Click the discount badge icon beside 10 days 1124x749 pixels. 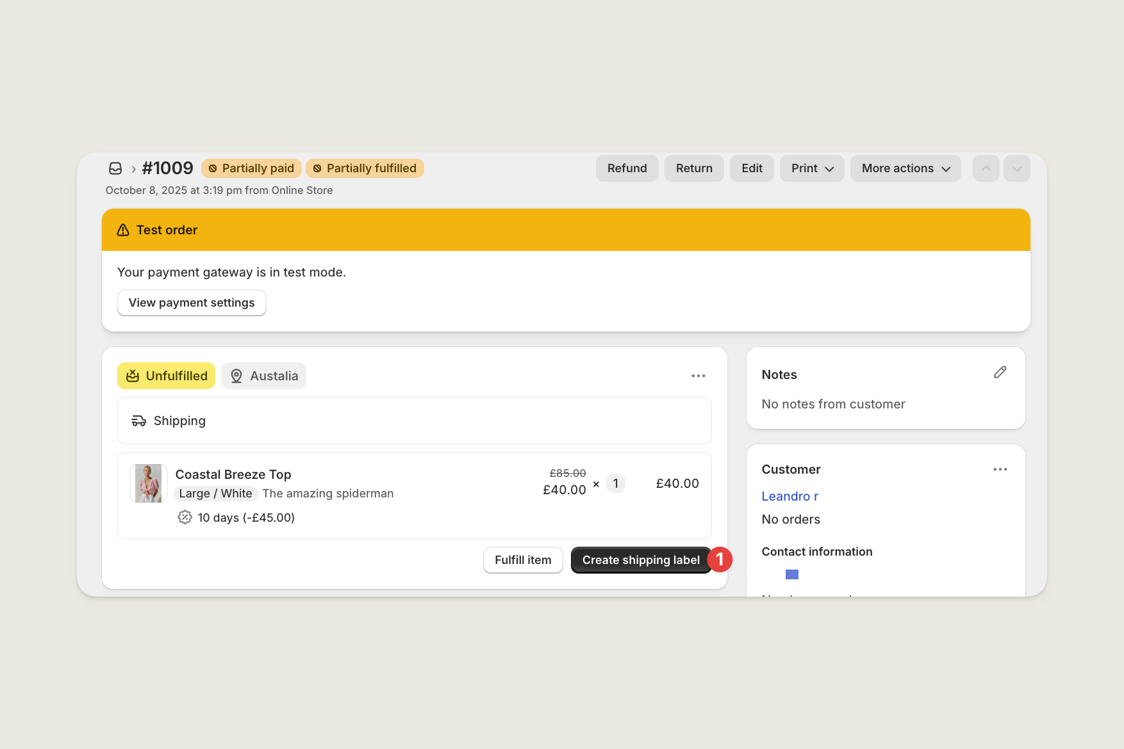tap(185, 517)
